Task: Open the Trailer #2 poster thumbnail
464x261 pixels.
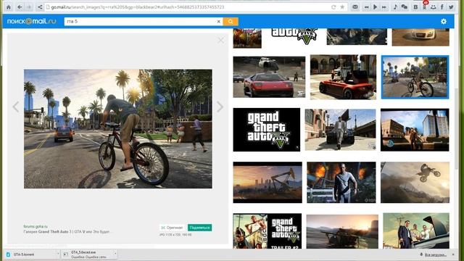Action: pos(268,231)
